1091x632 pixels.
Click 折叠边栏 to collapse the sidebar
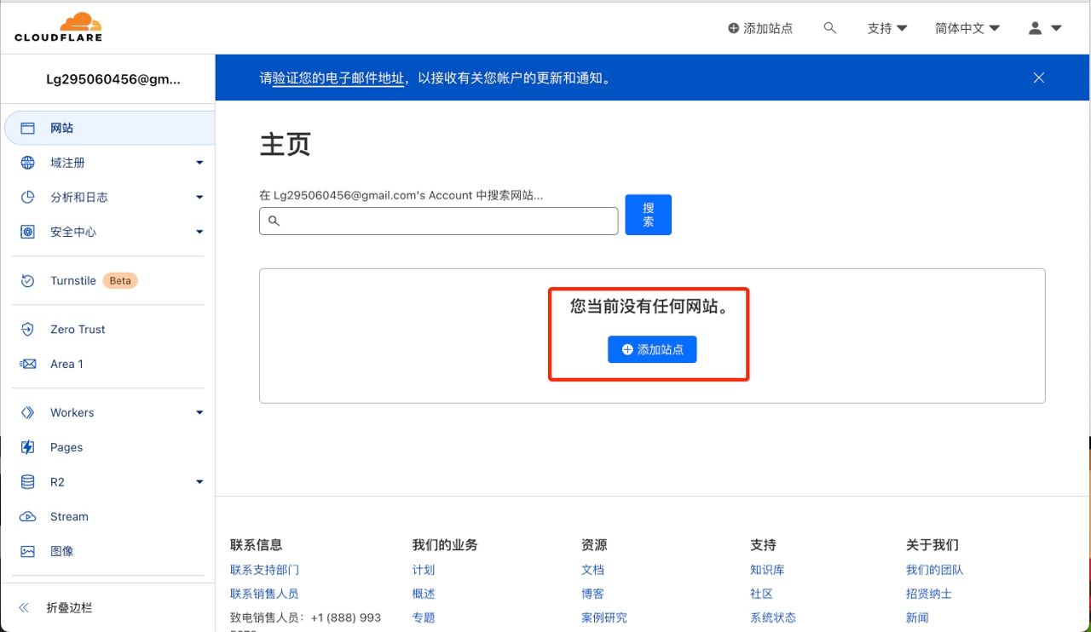(x=69, y=608)
